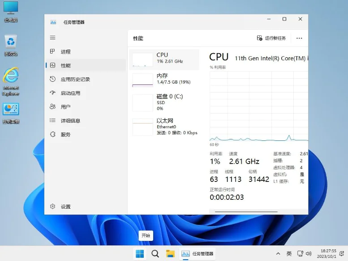This screenshot has width=348, height=261.
Task: Click the CPU mini graph thumbnail
Action: 143,59
